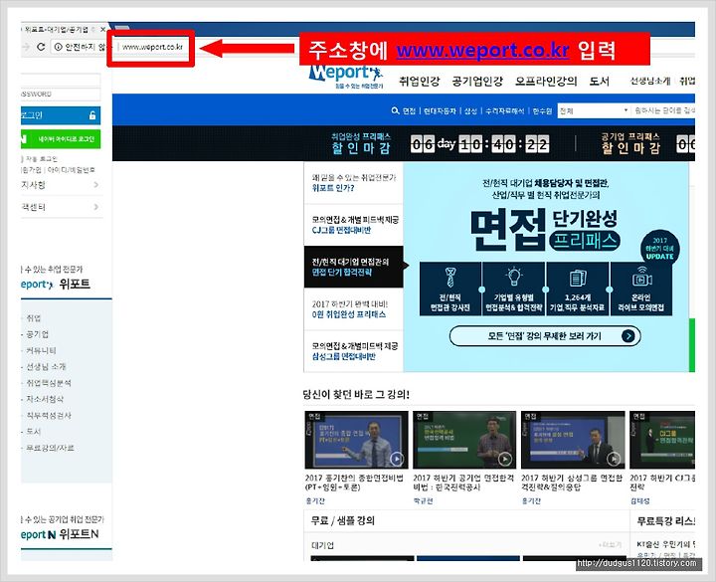This screenshot has width=716, height=582.
Task: Open the 공기업인강 menu
Action: 477,82
